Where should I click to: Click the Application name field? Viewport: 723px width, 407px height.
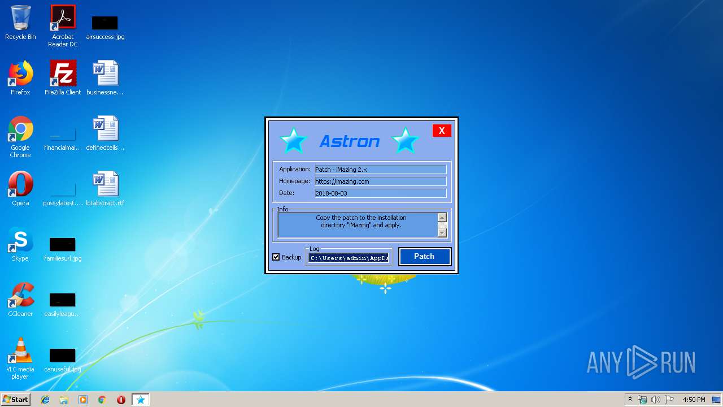click(380, 170)
